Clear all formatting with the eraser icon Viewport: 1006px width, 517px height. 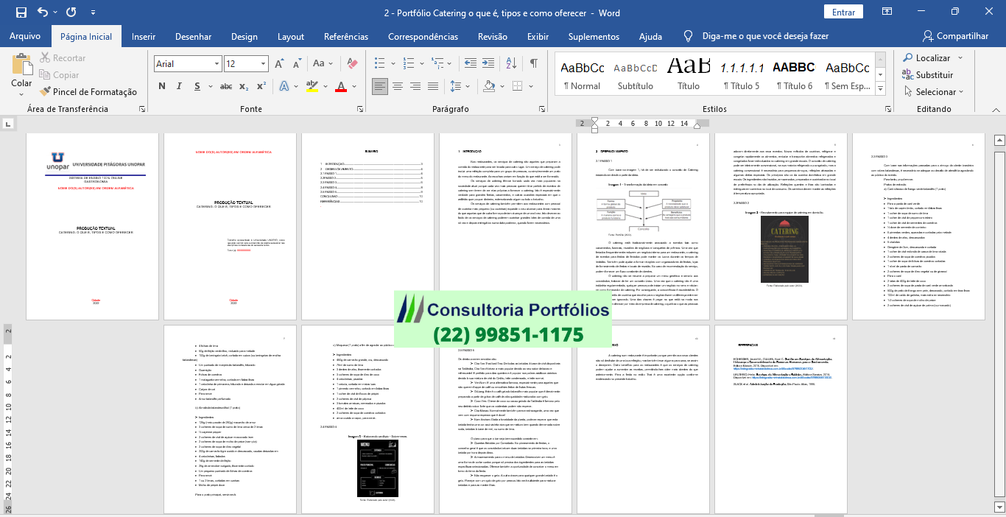point(351,64)
